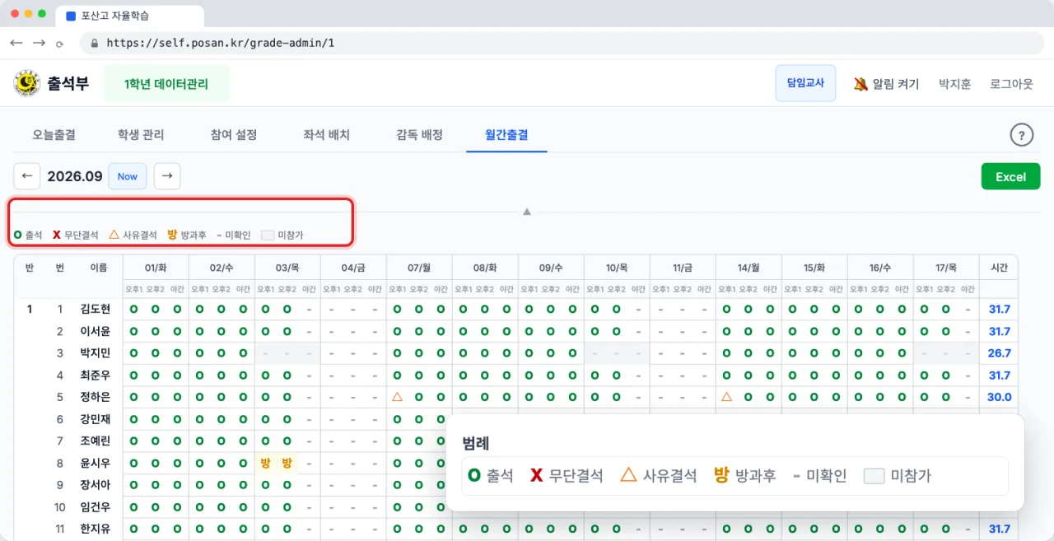Click student name 정하은

tap(96, 397)
